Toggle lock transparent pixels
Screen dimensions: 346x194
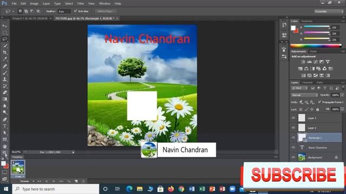coord(301,109)
